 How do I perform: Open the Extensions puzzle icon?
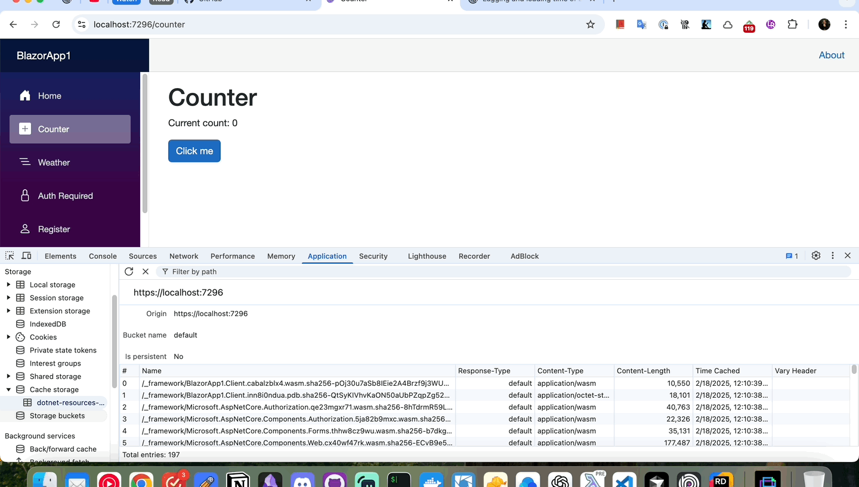(x=792, y=24)
